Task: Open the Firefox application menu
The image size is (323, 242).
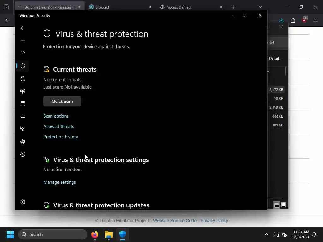Action: coord(315,20)
